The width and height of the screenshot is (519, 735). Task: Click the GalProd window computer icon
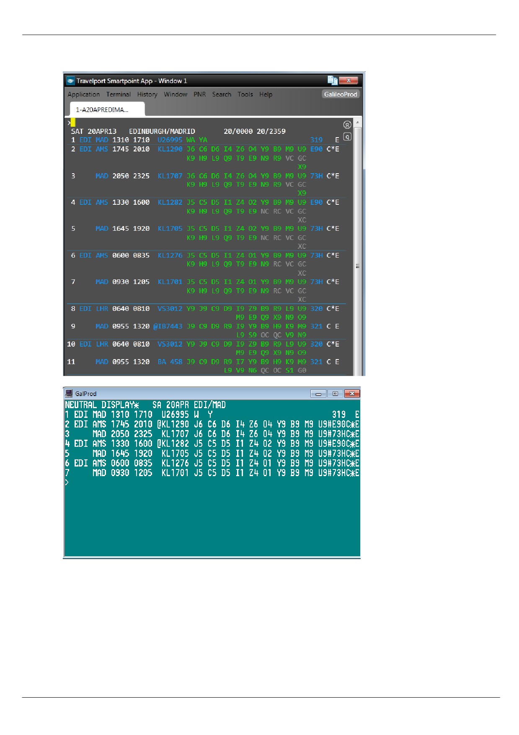[x=69, y=393]
